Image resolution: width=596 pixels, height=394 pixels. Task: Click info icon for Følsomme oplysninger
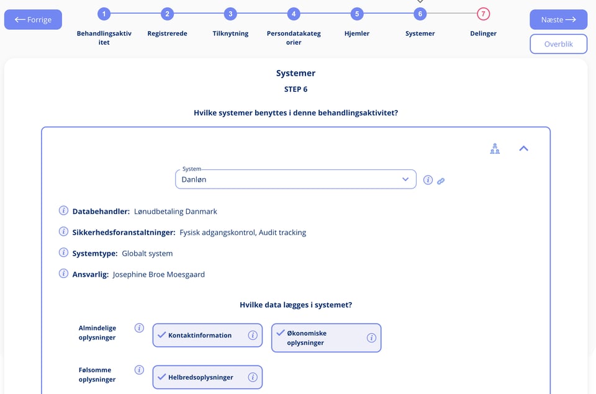(139, 370)
